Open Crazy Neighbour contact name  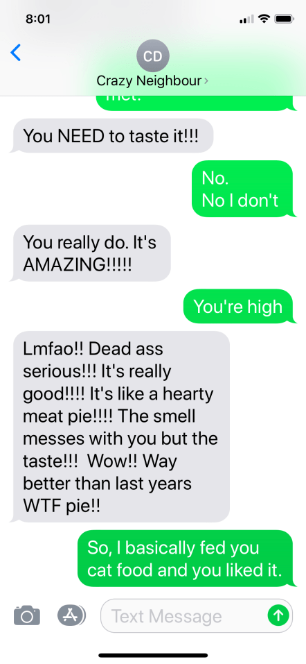(149, 80)
